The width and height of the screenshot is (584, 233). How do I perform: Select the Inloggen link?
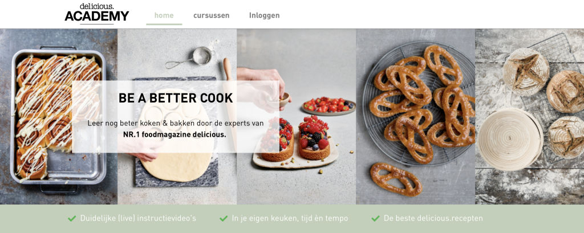coord(264,15)
